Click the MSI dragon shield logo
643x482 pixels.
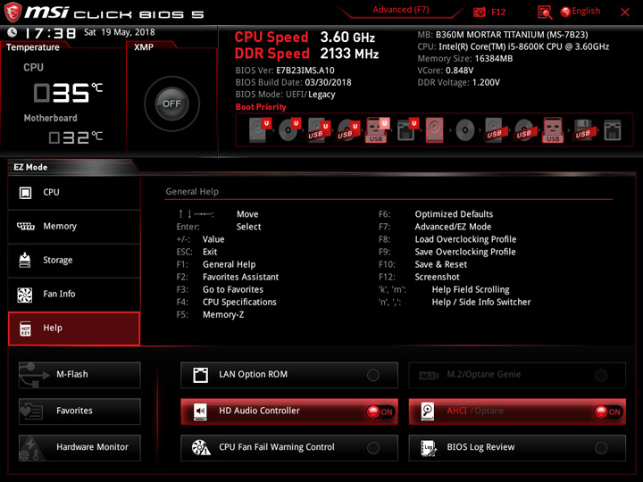pos(13,12)
